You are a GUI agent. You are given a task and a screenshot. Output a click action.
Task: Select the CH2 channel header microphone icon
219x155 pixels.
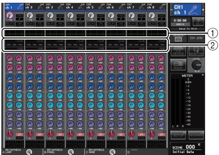pos(41,7)
